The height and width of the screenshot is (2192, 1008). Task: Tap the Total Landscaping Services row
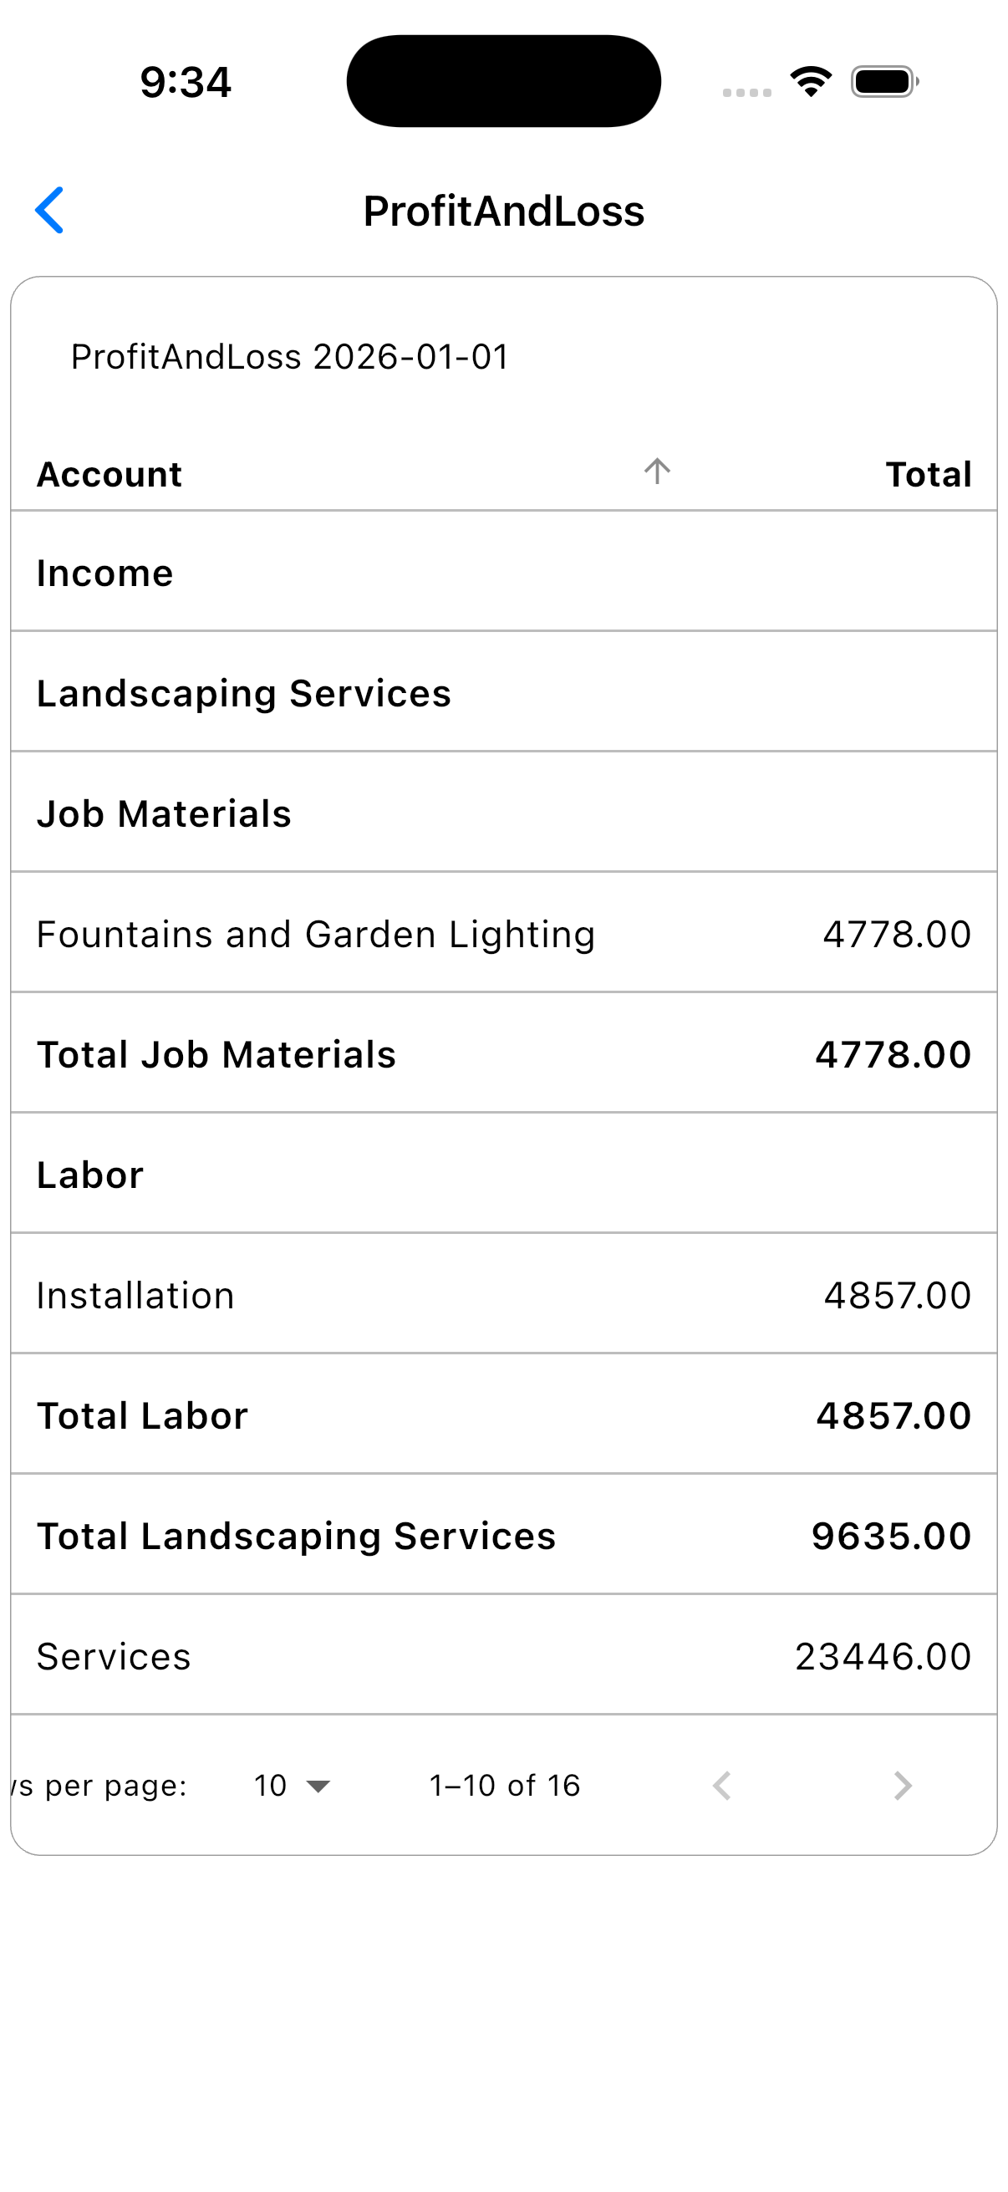coord(503,1535)
